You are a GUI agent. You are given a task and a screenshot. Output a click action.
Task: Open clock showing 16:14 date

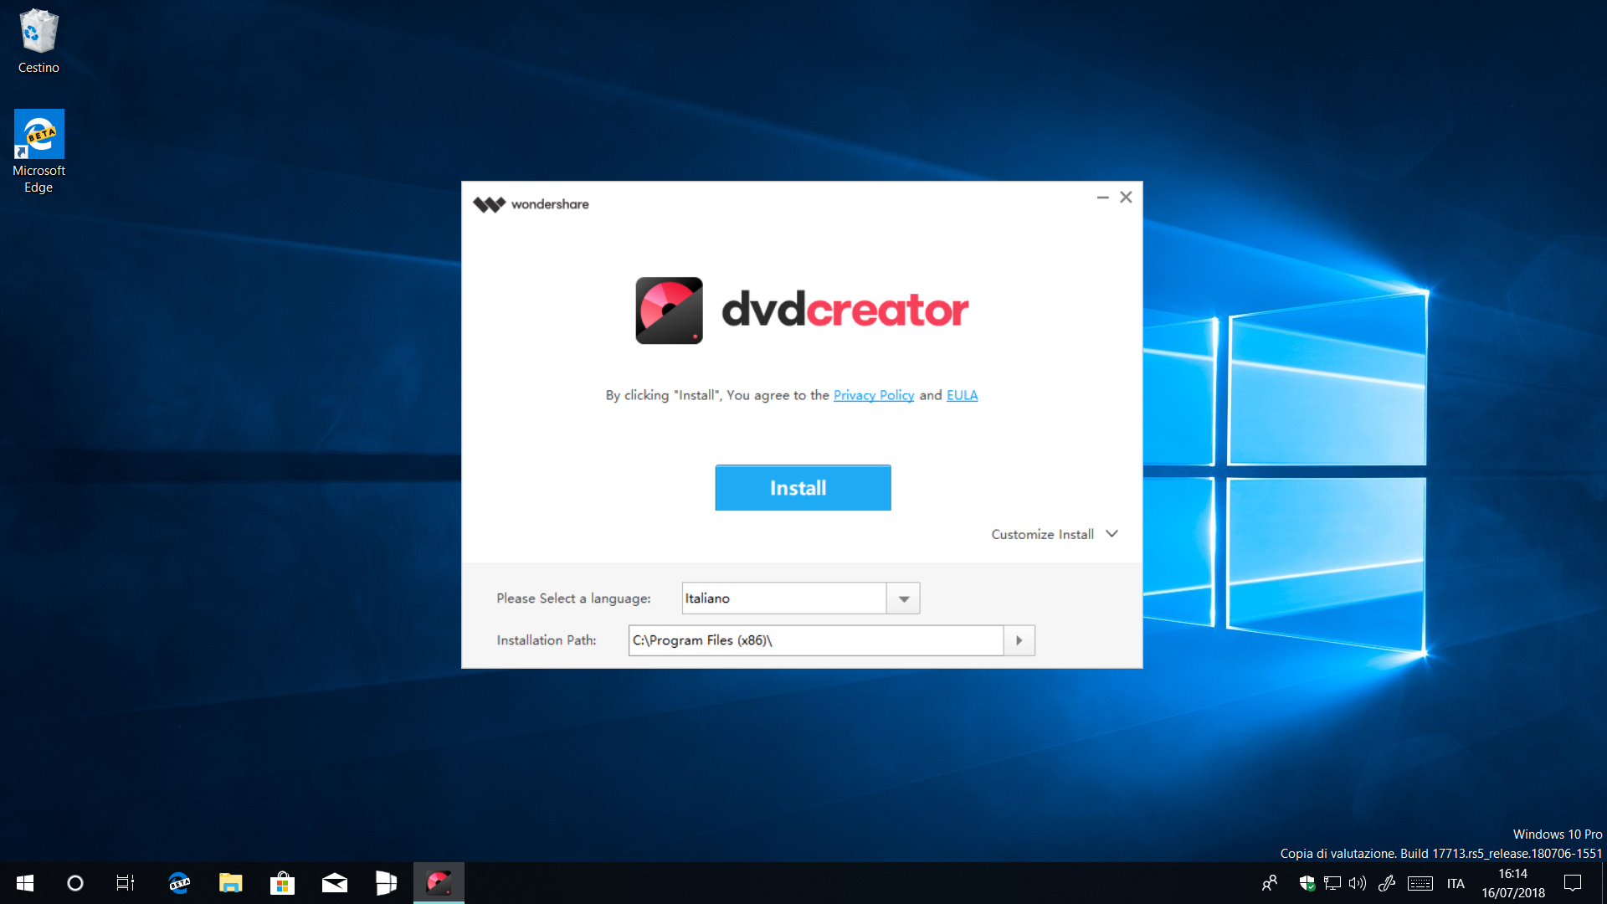1513,883
